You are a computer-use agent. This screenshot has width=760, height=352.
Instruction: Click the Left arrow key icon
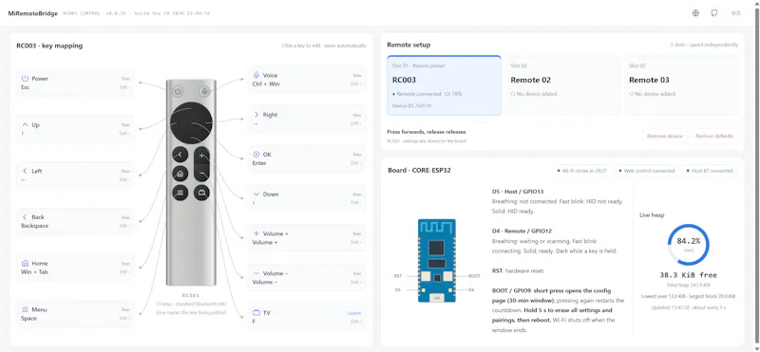click(26, 171)
